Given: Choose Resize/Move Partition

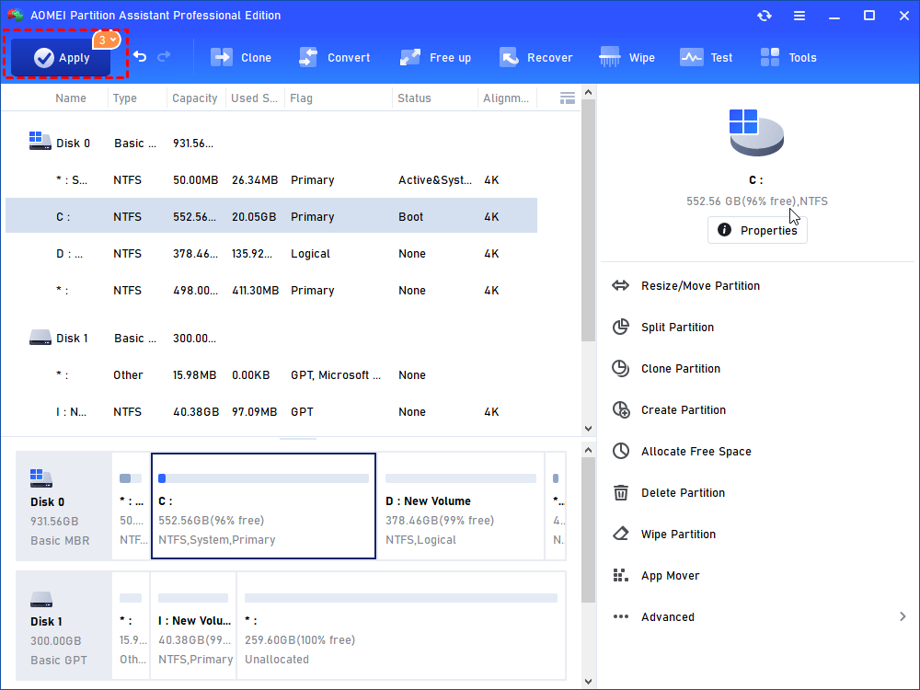Looking at the screenshot, I should tap(700, 286).
